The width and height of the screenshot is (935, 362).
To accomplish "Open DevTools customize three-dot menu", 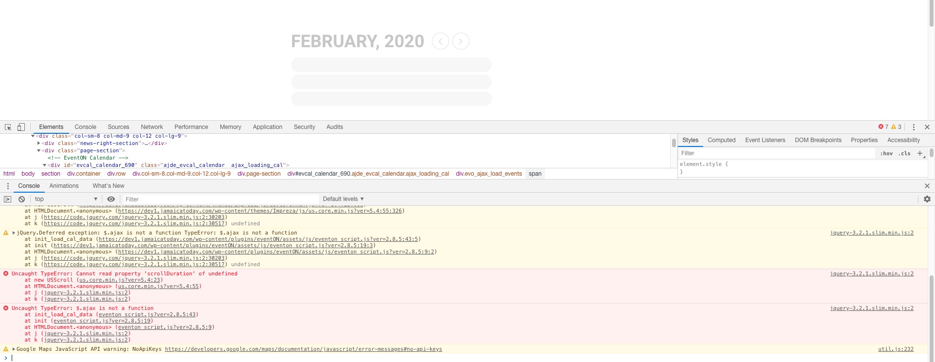I will point(914,127).
